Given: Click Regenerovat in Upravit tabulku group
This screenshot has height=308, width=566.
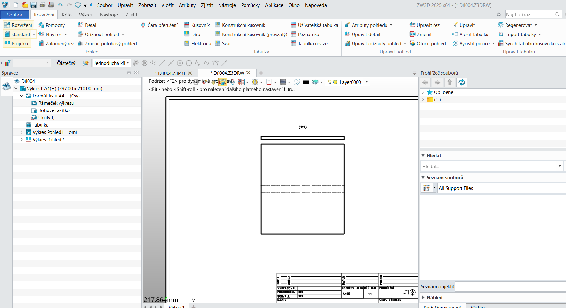Looking at the screenshot, I should click(518, 25).
